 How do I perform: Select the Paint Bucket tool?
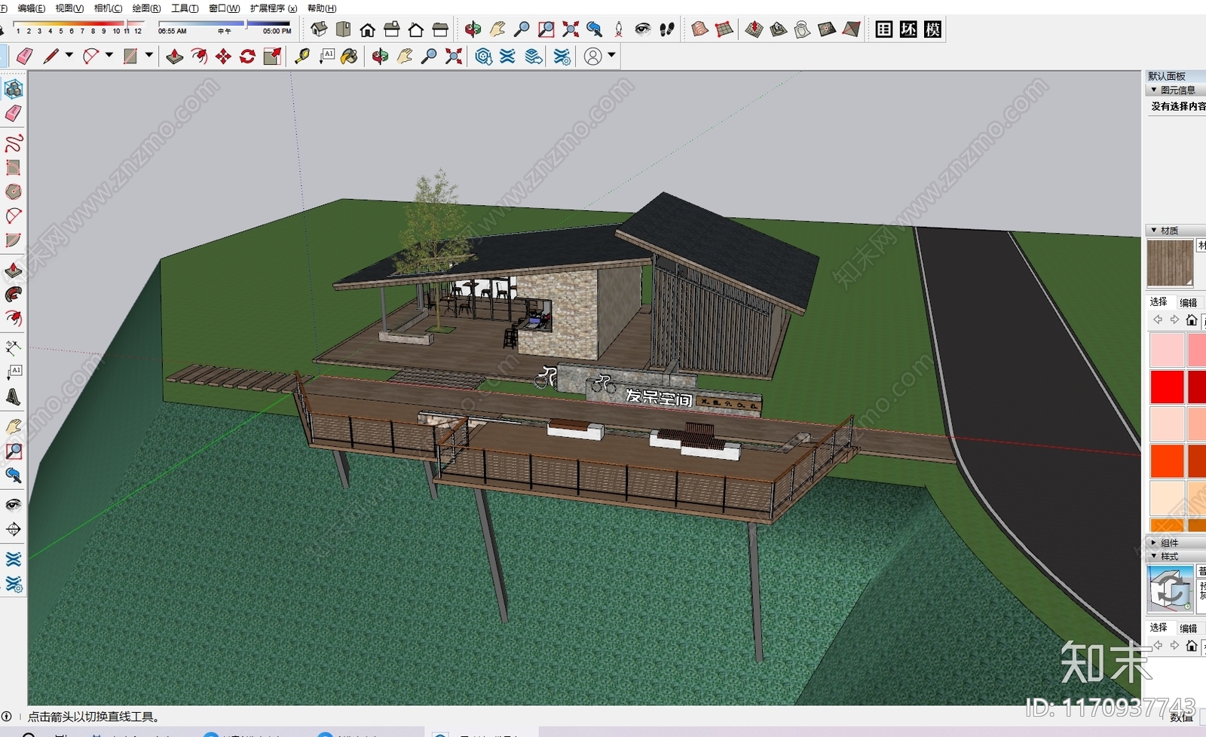[x=349, y=56]
